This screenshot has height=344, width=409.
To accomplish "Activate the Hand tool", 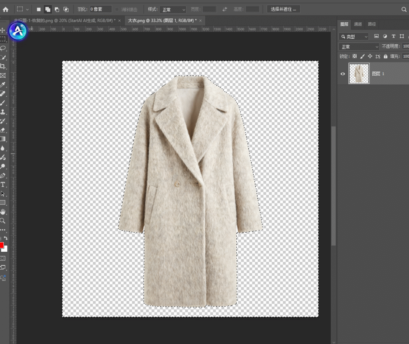I will 3,212.
